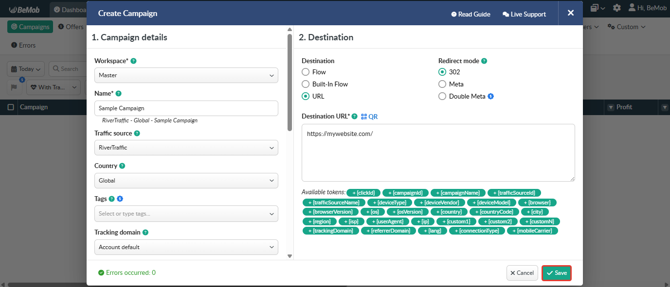The width and height of the screenshot is (670, 287).
Task: Click the help icon next to Redirect mode
Action: pos(484,61)
